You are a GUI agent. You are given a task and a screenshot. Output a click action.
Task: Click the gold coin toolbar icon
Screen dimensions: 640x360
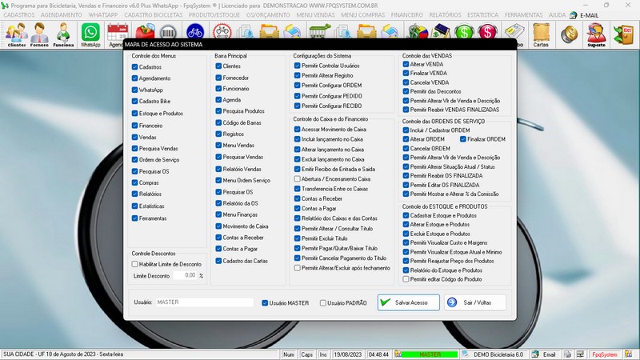pyautogui.click(x=569, y=35)
